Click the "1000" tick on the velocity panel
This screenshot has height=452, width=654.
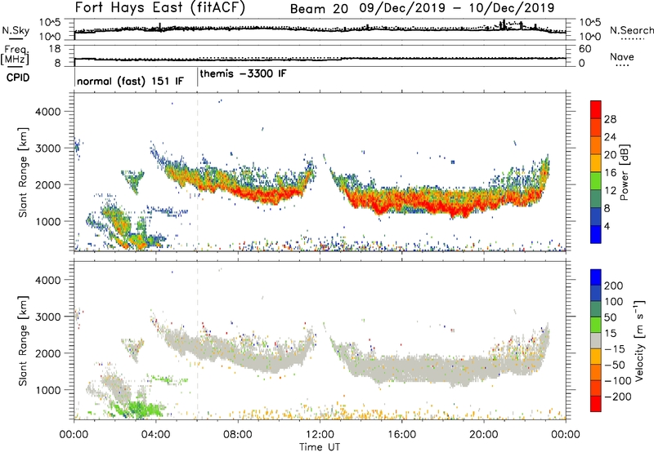pos(47,390)
